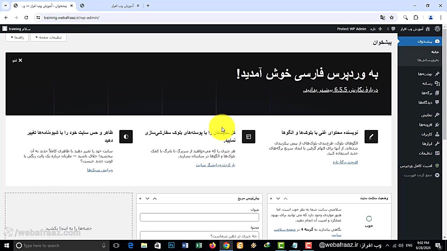This screenshot has height=251, width=447.
Task: Move site health widget up
Action: [285, 198]
